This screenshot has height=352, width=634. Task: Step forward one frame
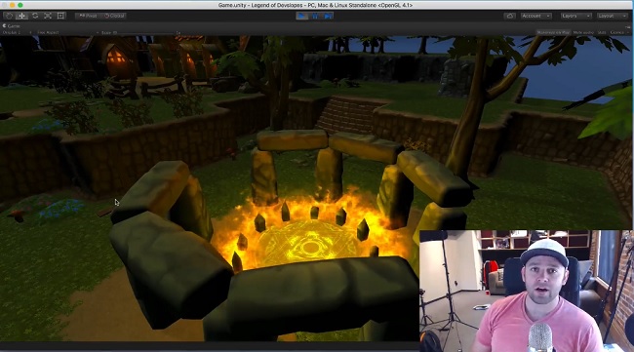click(328, 16)
